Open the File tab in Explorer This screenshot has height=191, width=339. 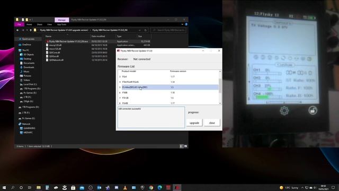click(x=19, y=24)
